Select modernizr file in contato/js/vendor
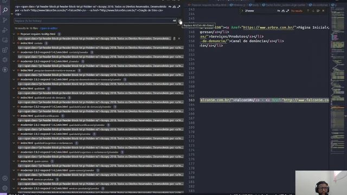This screenshot has width=347, height=195. pyautogui.click(x=54, y=52)
